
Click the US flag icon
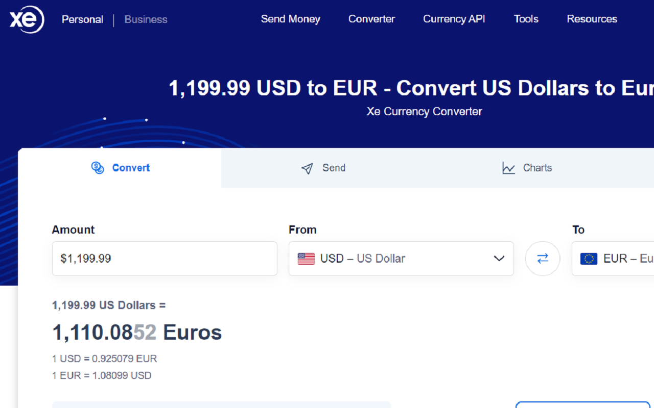click(306, 259)
